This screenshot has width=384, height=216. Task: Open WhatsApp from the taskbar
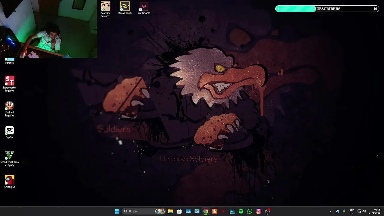pyautogui.click(x=250, y=211)
